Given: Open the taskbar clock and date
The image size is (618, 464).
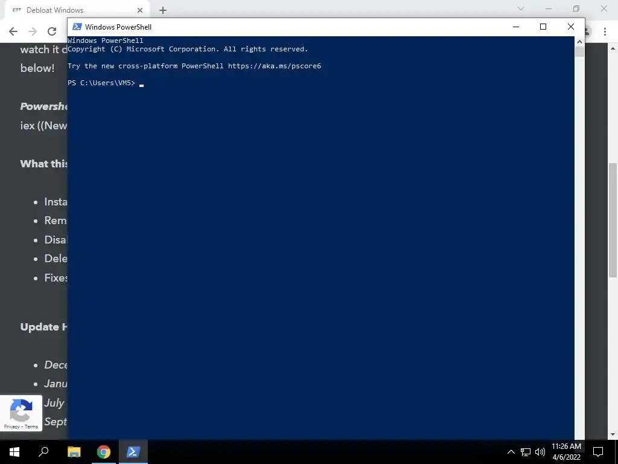Looking at the screenshot, I should (x=566, y=452).
